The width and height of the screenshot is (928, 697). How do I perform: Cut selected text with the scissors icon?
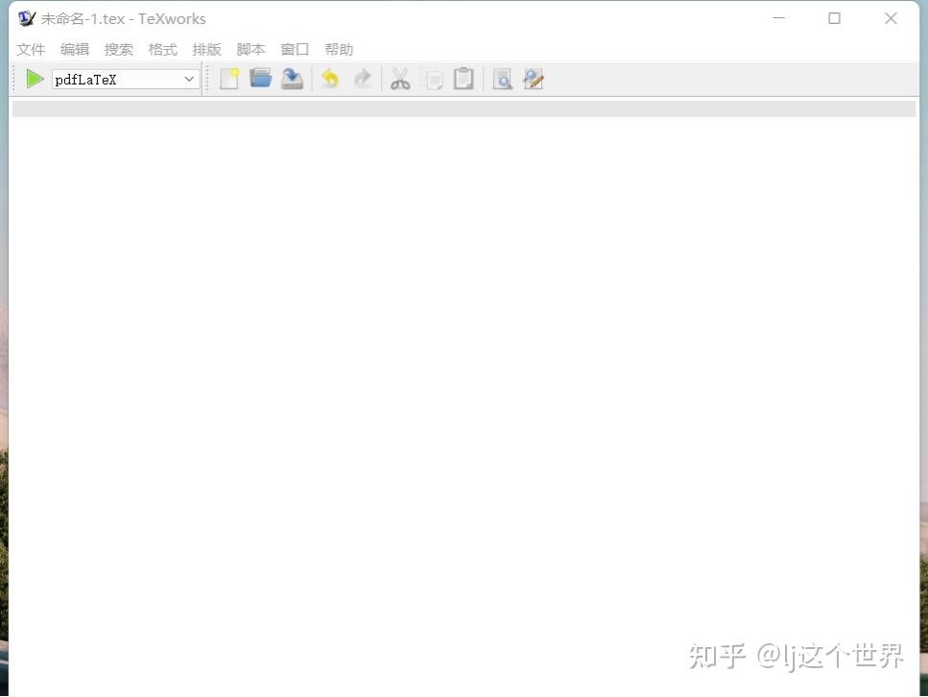pos(400,79)
